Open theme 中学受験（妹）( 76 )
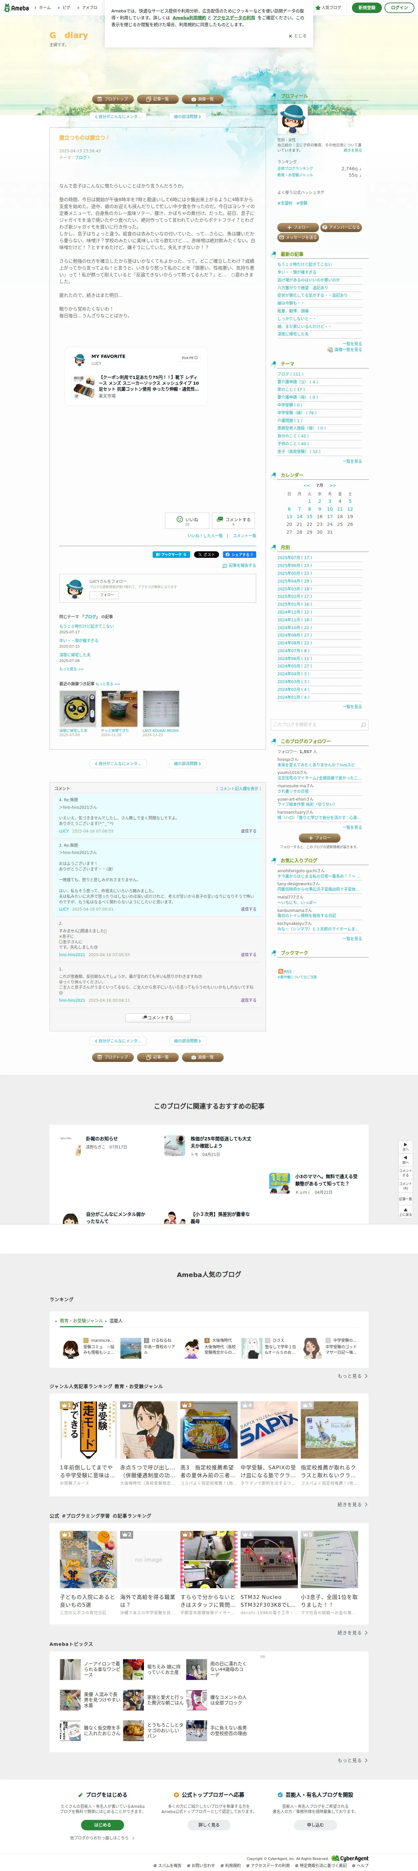Viewport: 418px width, 1871px height. (x=297, y=413)
